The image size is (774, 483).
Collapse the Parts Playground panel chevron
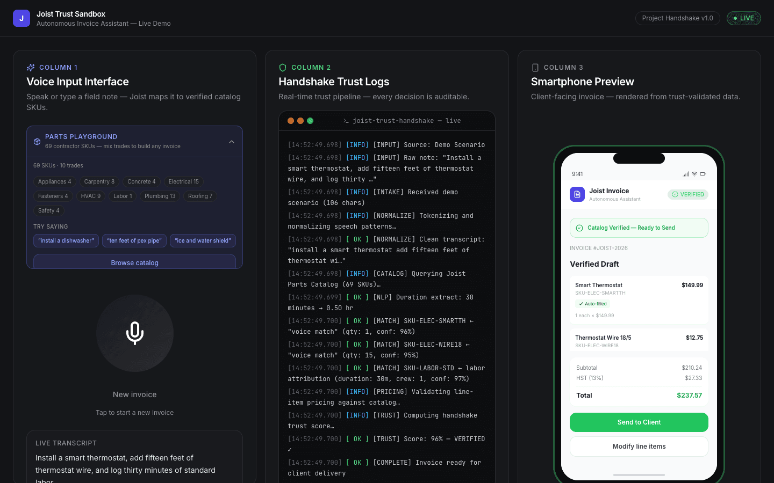[x=232, y=142]
